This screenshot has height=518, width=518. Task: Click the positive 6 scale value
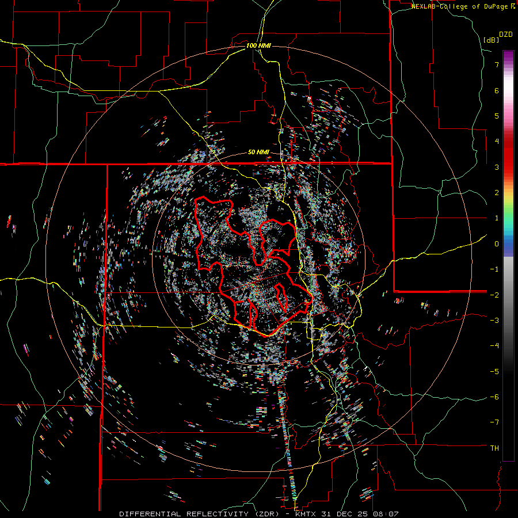(497, 90)
